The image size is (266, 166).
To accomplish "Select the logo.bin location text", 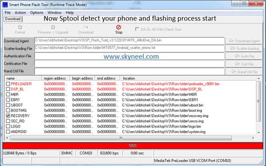I will (161, 126).
